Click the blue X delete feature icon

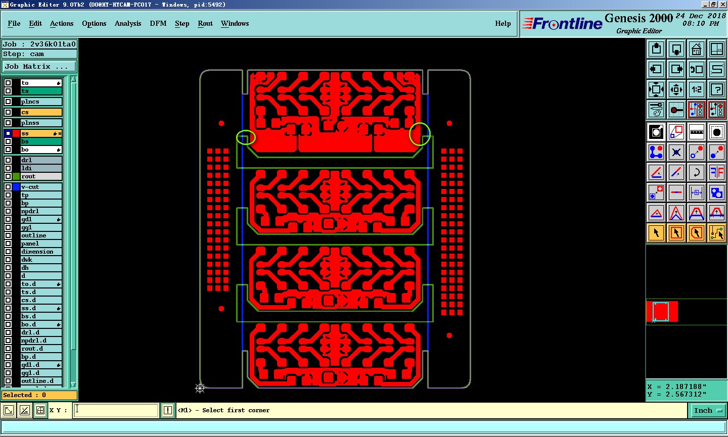[676, 152]
